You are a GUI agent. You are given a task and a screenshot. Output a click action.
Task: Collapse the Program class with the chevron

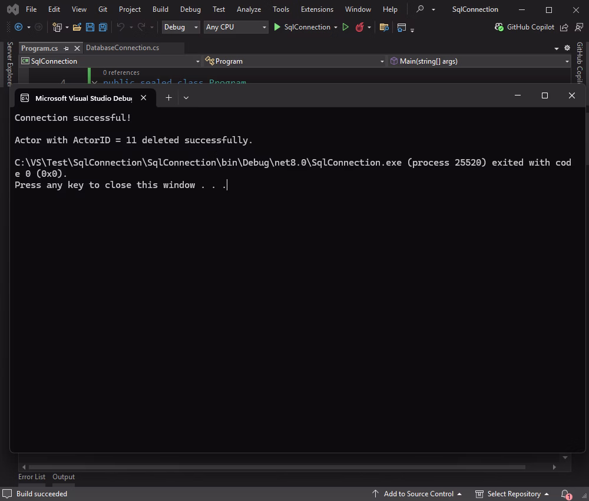click(94, 83)
